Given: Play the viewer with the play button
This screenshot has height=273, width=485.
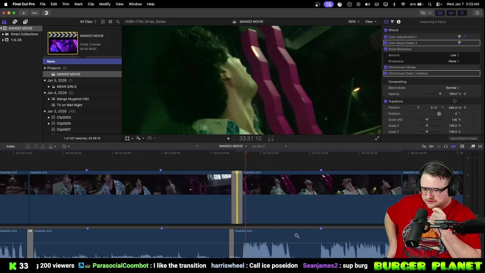Looking at the screenshot, I should (228, 139).
